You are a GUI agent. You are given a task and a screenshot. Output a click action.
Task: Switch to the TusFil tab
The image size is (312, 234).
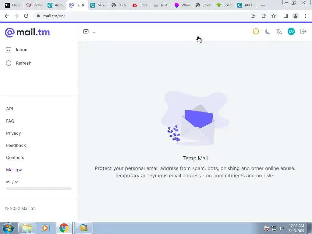[161, 5]
